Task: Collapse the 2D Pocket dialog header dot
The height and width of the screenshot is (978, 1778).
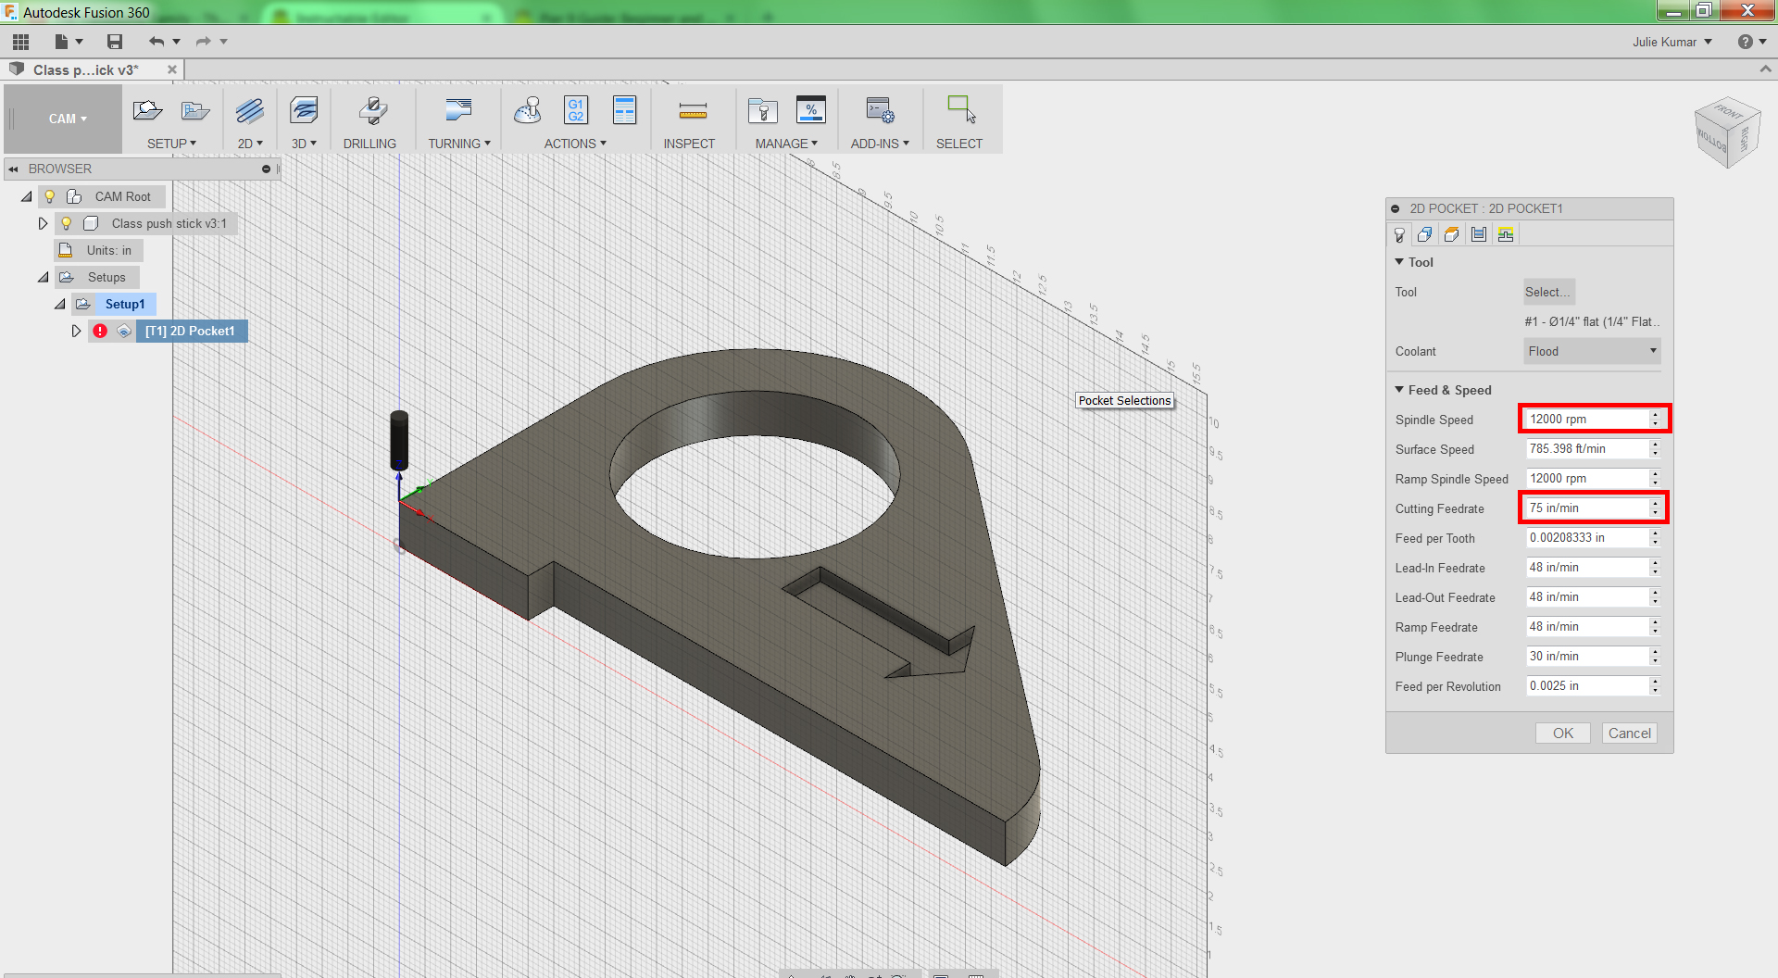Action: [x=1396, y=208]
